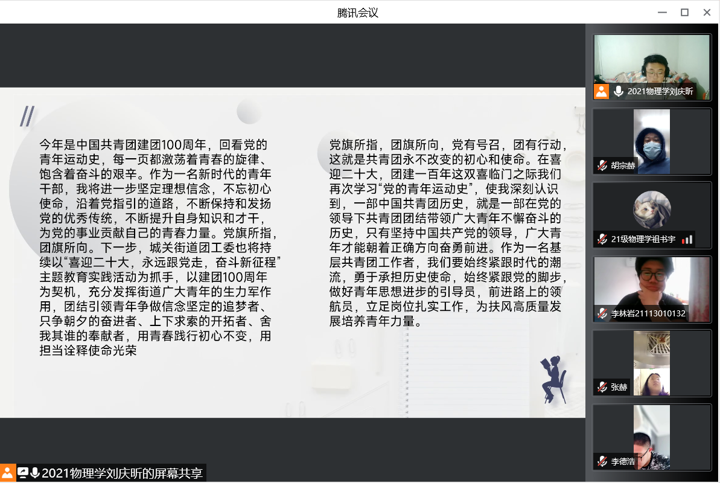Minimize the 腾讯会议 window
Screen dimensions: 720x483
tap(662, 12)
